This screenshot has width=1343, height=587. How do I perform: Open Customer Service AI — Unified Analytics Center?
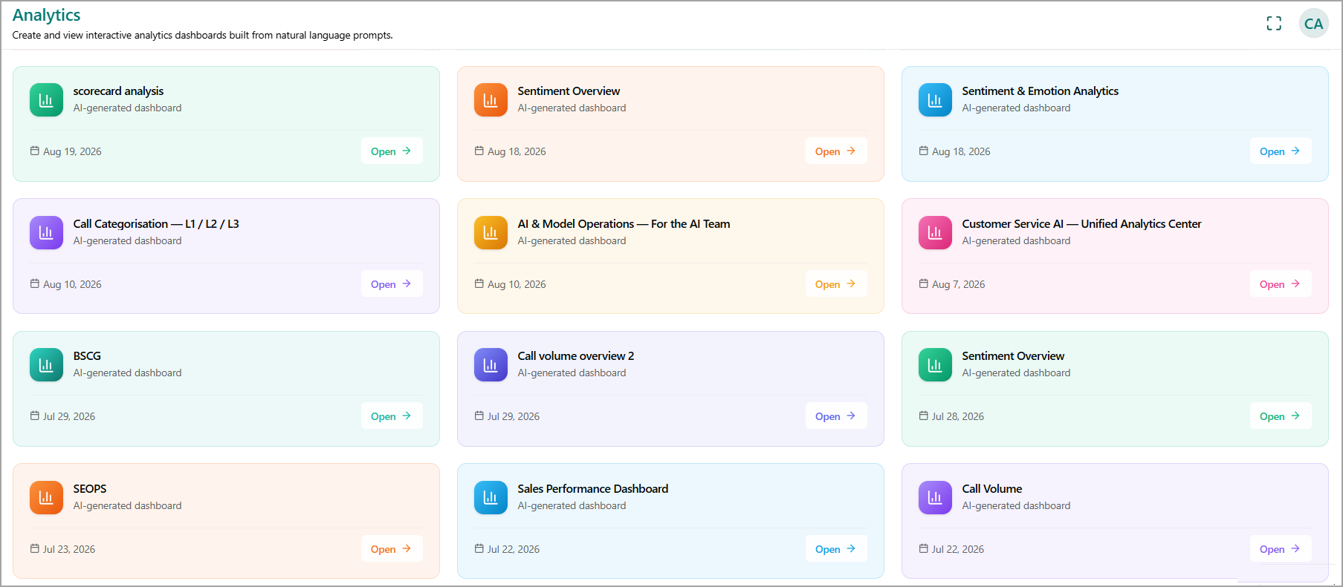coord(1281,284)
